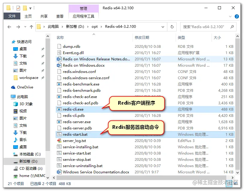Click the 3D 对象 cube icon
The width and height of the screenshot is (244, 191).
[16, 104]
